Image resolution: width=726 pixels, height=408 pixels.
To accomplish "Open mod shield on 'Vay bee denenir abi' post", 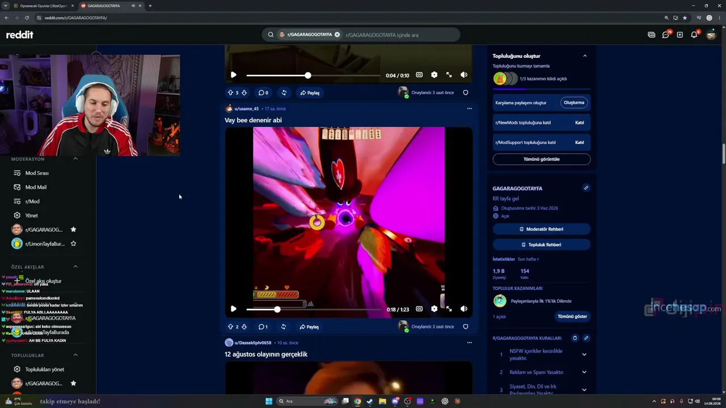I will tap(466, 327).
